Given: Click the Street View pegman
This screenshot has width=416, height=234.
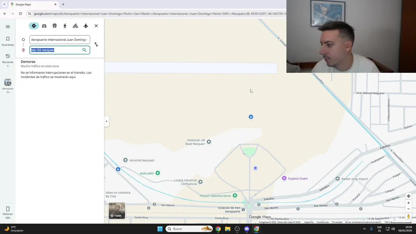Looking at the screenshot, I should click(x=409, y=216).
